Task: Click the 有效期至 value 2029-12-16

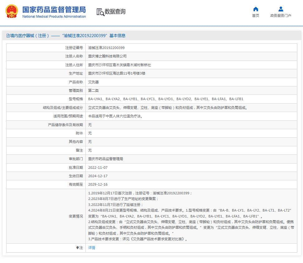Action: tap(98, 185)
